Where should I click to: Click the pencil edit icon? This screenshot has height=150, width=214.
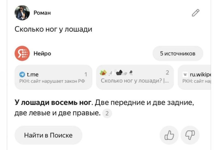196,12
